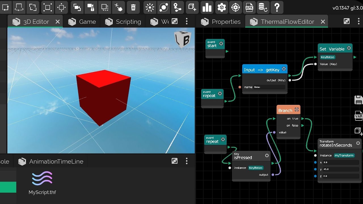
Task: Expand the AnimationTimeLine panel maximize icon
Action: [175, 161]
